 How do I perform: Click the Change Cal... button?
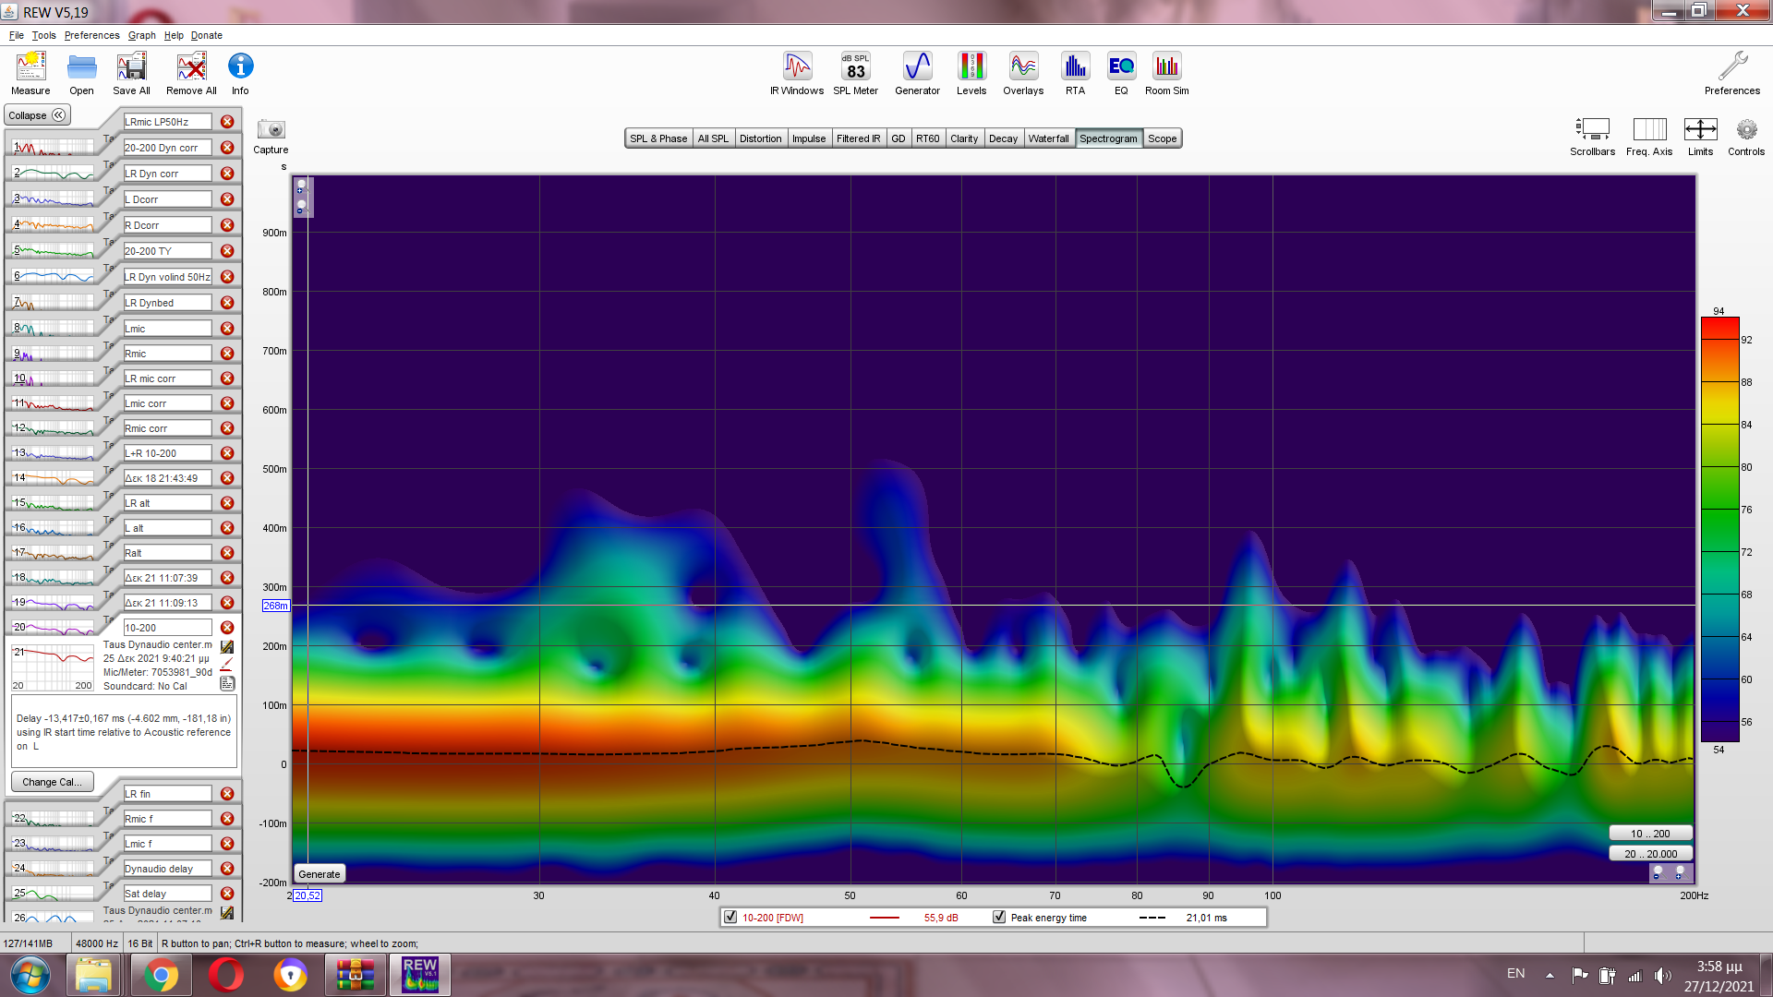click(52, 782)
